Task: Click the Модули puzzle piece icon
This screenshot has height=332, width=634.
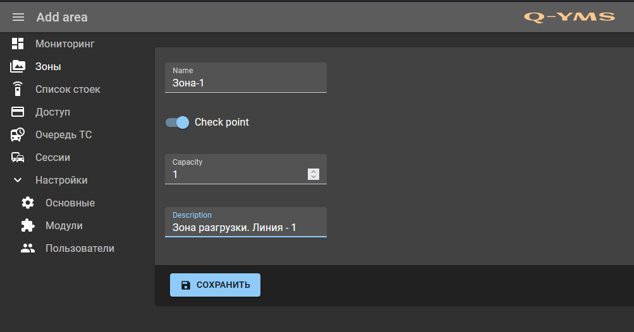Action: pyautogui.click(x=28, y=225)
